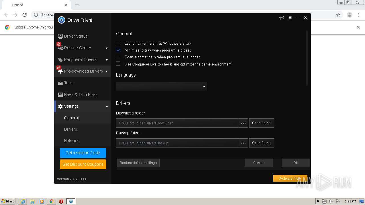Screen dimensions: 365x205
Task: Click the taskbar clock showing 1:21 PM
Action: (x=350, y=201)
